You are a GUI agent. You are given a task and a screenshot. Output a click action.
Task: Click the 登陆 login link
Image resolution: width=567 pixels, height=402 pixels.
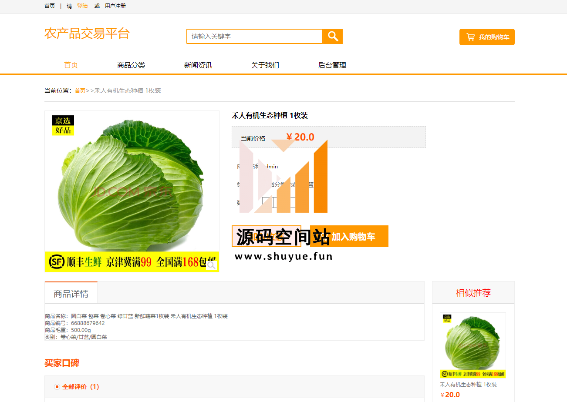pos(82,6)
